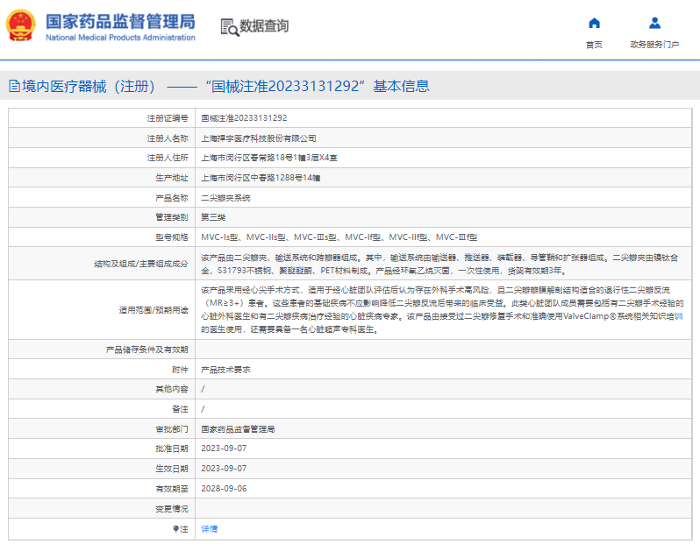Click the 审批部门 label
Viewport: 700px width, 544px height.
click(x=171, y=429)
